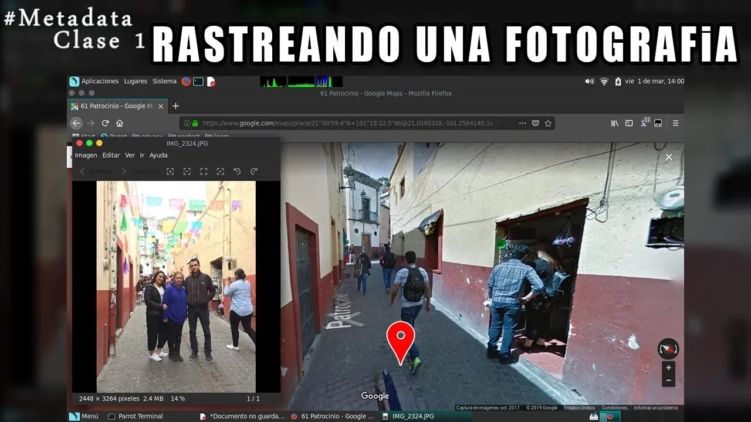Click the Street View compass control
Screen dimensions: 751x422
click(x=668, y=349)
